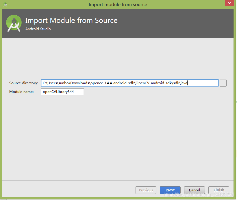
Task: Click the 'Import Module from Source' heading
Action: click(71, 21)
